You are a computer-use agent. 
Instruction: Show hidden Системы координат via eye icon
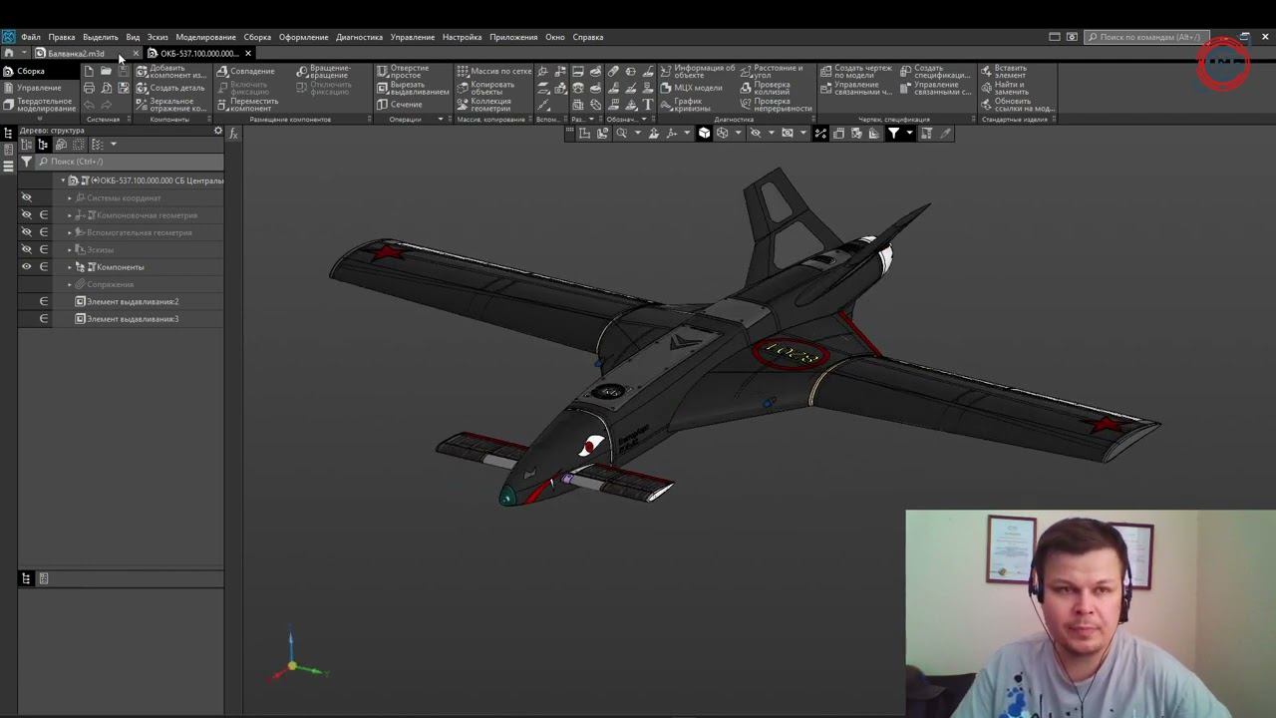click(x=27, y=197)
